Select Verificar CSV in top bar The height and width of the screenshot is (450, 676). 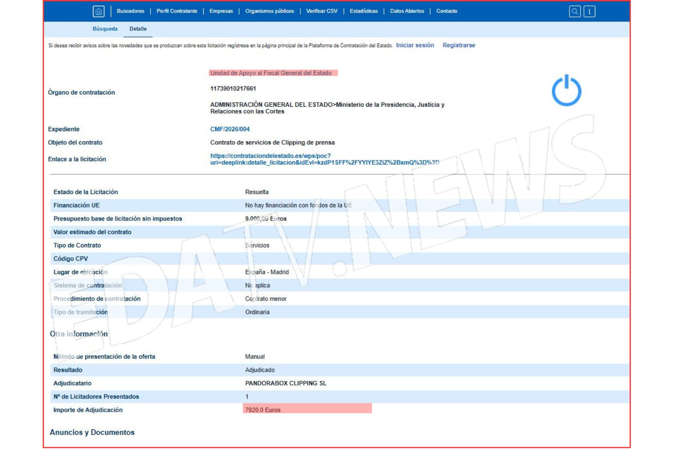point(322,11)
